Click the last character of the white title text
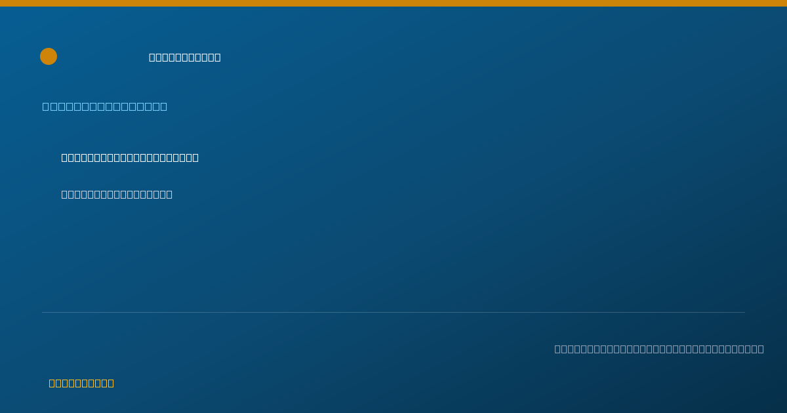This screenshot has width=787, height=413. point(218,57)
